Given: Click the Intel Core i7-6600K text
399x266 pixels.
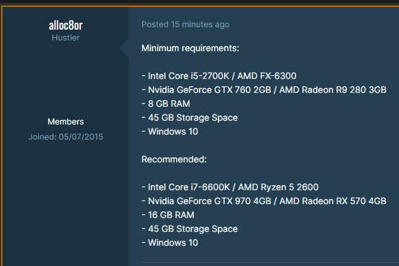Looking at the screenshot, I should coord(189,187).
